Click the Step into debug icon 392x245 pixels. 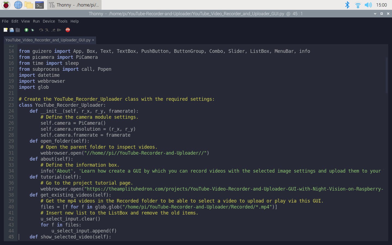pyautogui.click(x=47, y=30)
